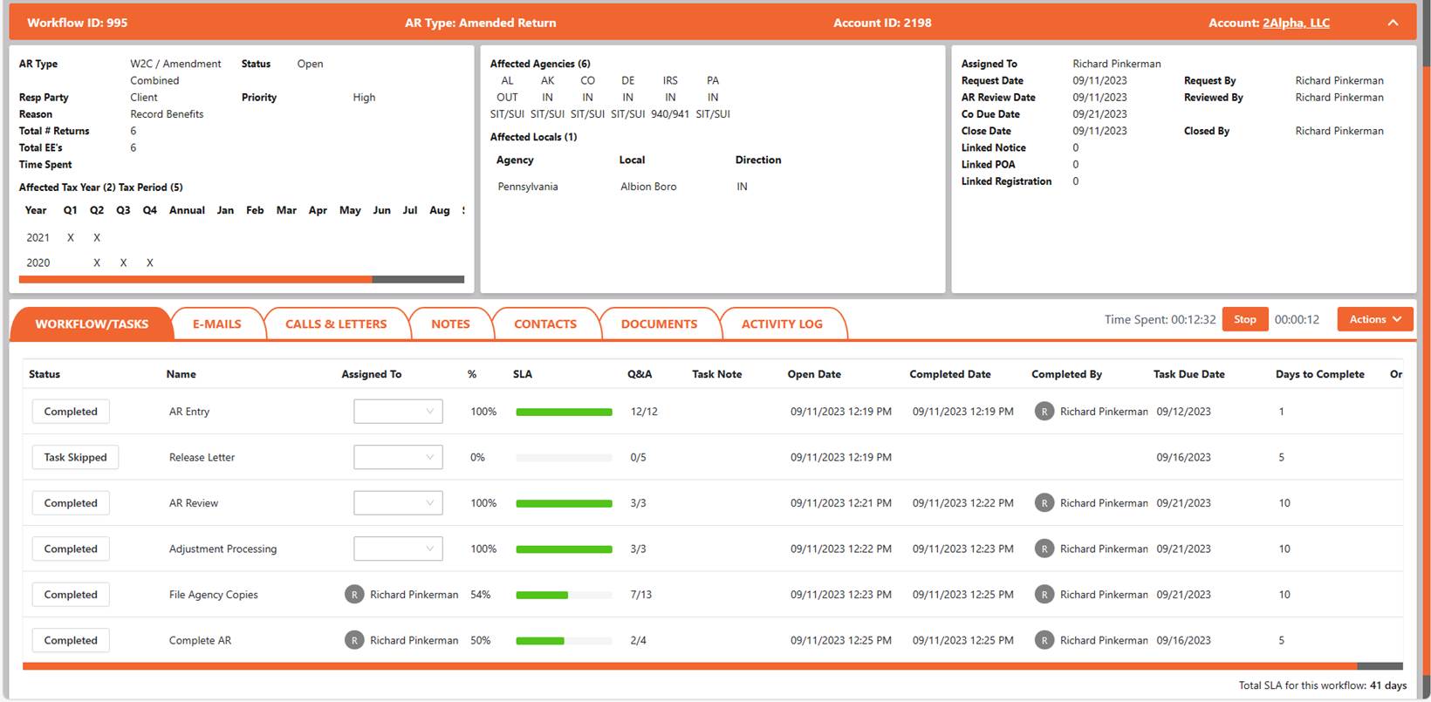
Task: Click the Open Date column header
Action: 814,374
